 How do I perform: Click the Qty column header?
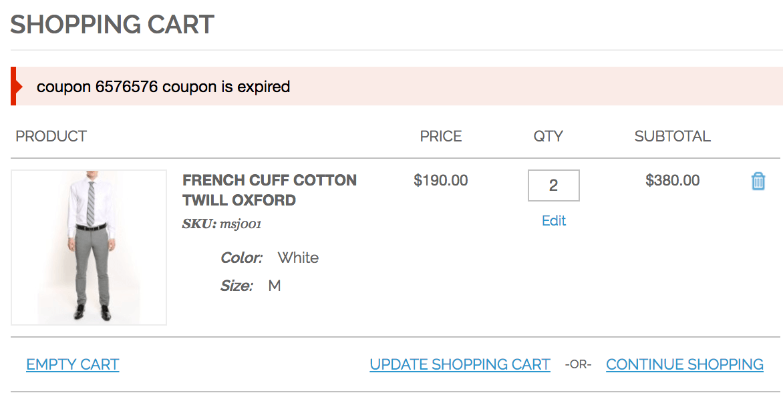tap(548, 137)
